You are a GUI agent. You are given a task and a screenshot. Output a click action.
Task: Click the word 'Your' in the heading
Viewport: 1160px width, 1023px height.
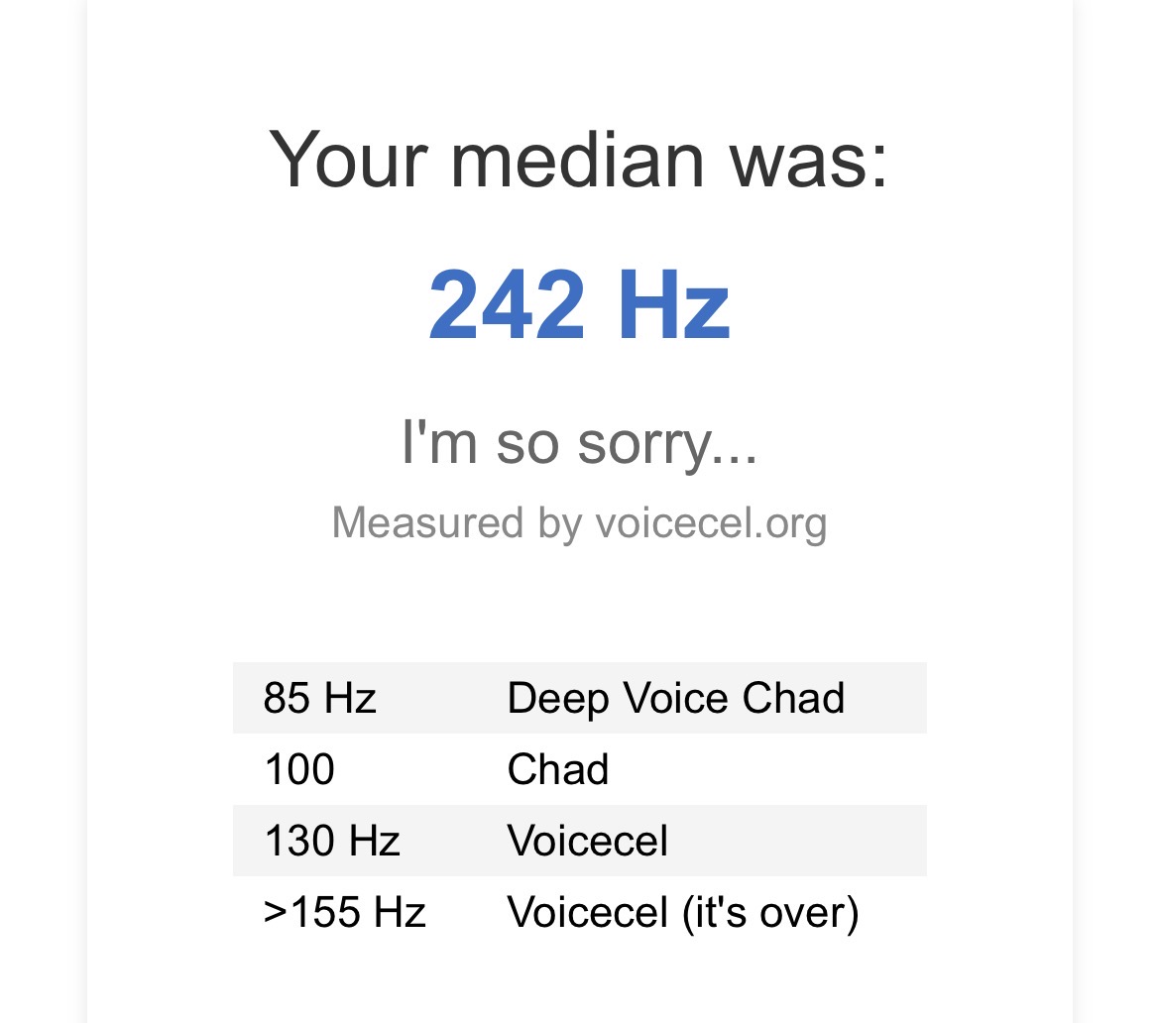pos(349,160)
